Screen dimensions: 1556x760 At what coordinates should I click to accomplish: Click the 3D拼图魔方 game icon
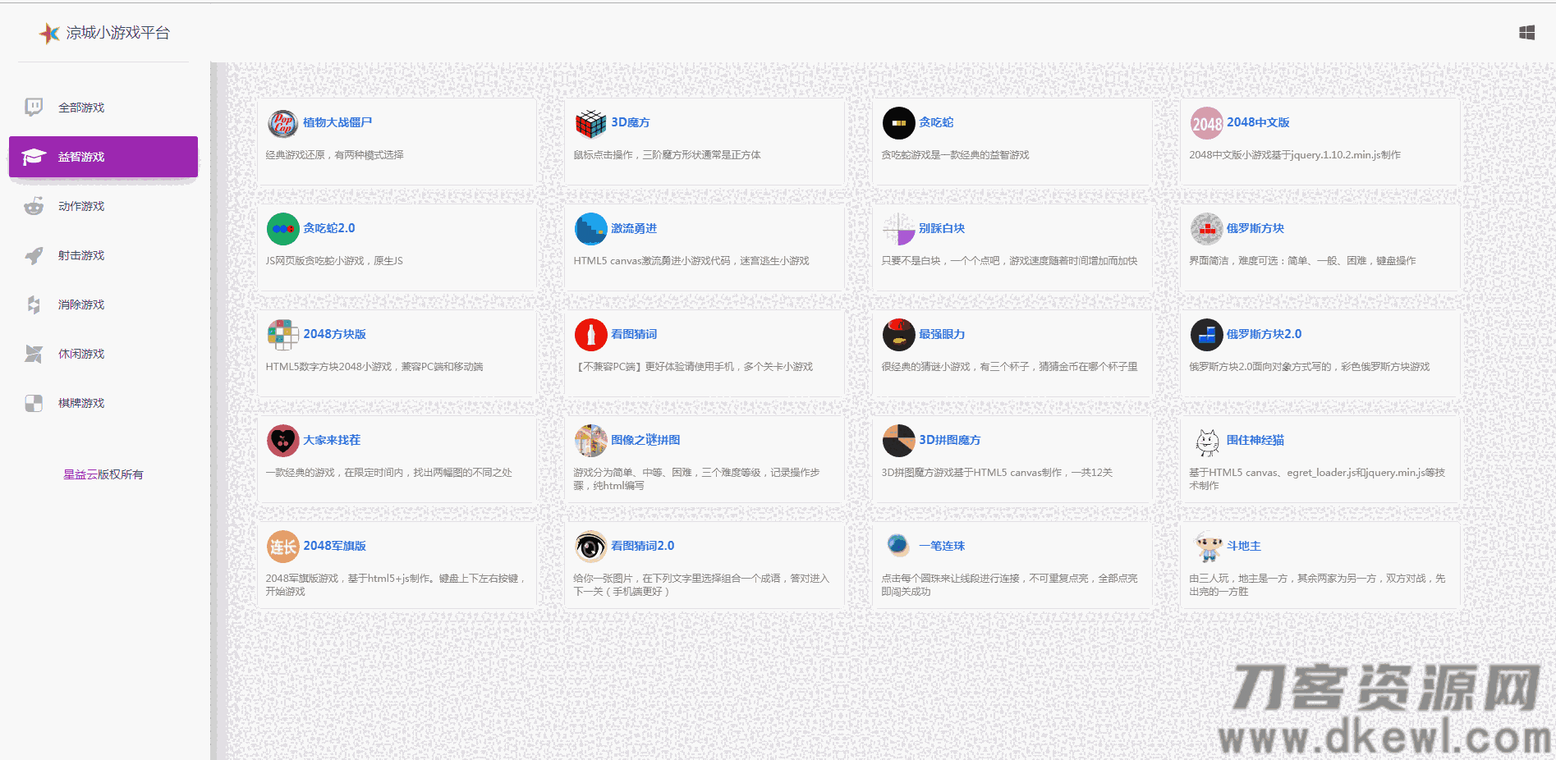[x=898, y=441]
